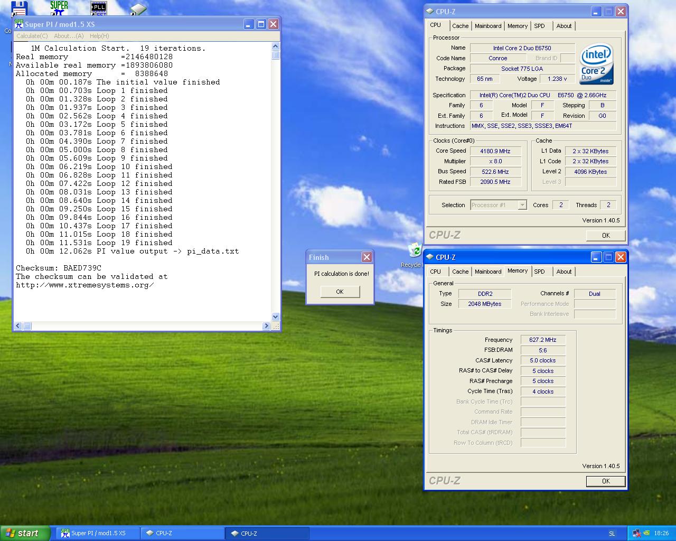Screen dimensions: 676x541
Task: Click the Super PI vertical scrollbar down arrow
Action: (276, 317)
